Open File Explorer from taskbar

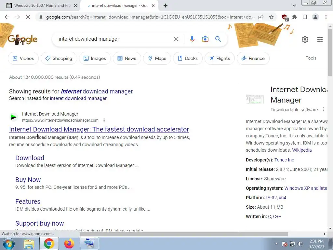click(x=29, y=243)
